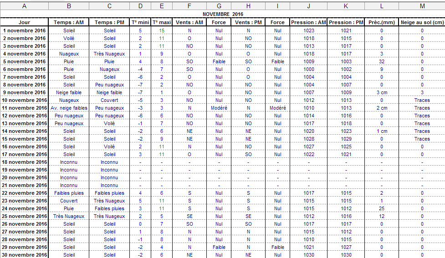Select the 1 novembre 2016 date cell
The height and width of the screenshot is (258, 445).
point(24,30)
